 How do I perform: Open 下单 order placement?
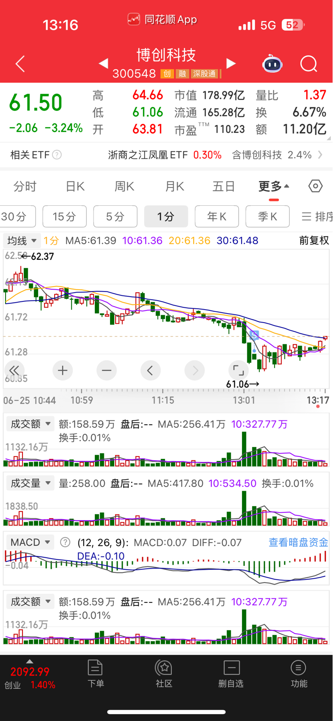pyautogui.click(x=95, y=674)
